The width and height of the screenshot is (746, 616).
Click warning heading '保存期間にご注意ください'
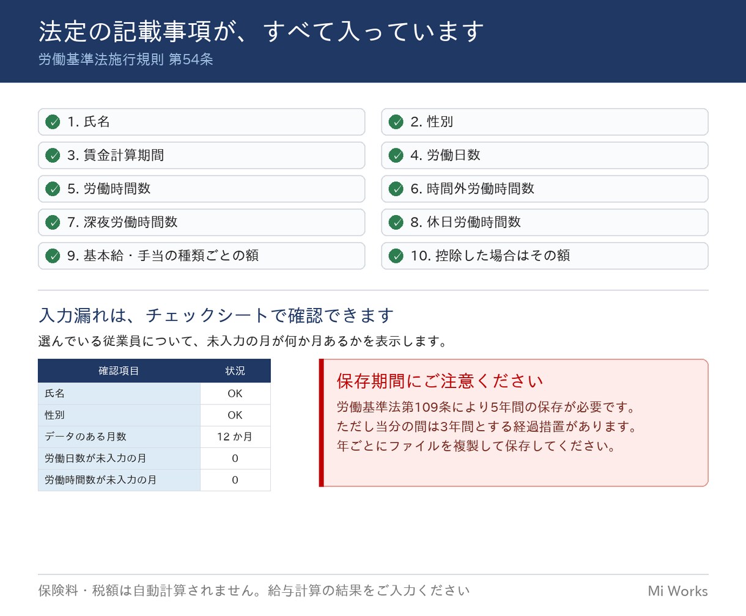click(440, 381)
